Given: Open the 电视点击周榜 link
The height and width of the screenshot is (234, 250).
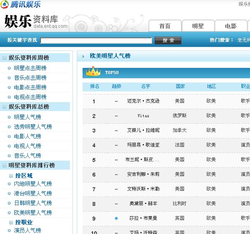Looking at the screenshot, I should point(30,97).
